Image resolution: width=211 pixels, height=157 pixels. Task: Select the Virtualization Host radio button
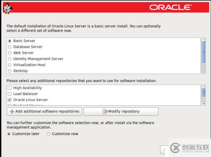[x=10, y=65]
